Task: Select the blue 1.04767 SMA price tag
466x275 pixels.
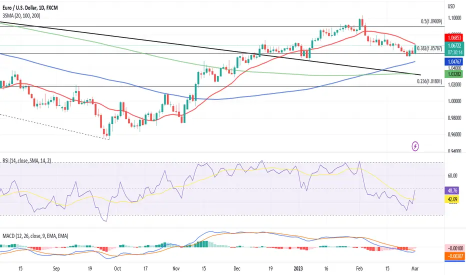Action: pos(454,62)
